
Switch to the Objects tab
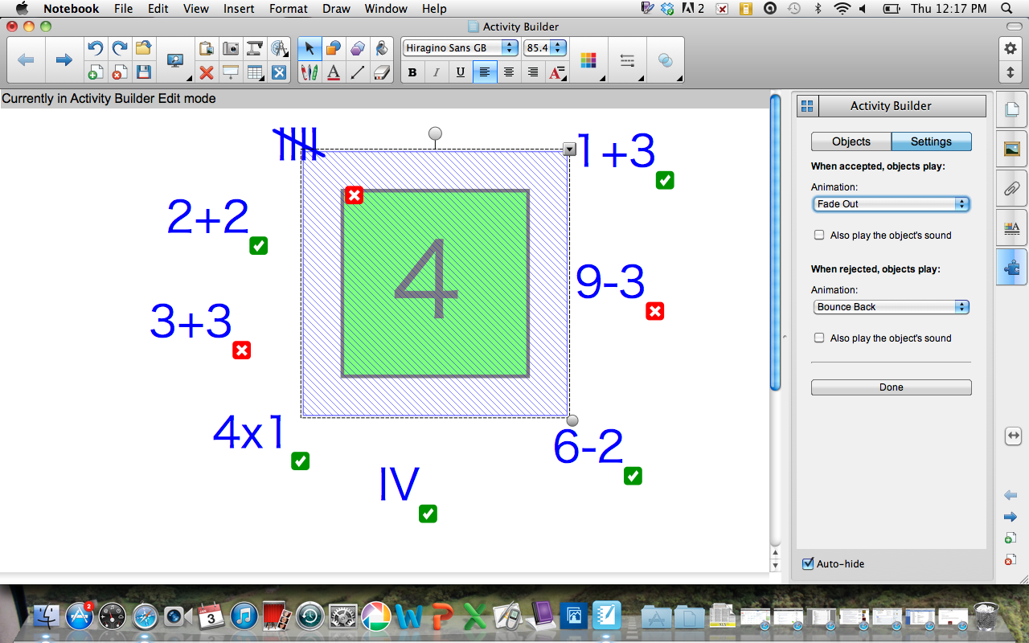coord(851,141)
